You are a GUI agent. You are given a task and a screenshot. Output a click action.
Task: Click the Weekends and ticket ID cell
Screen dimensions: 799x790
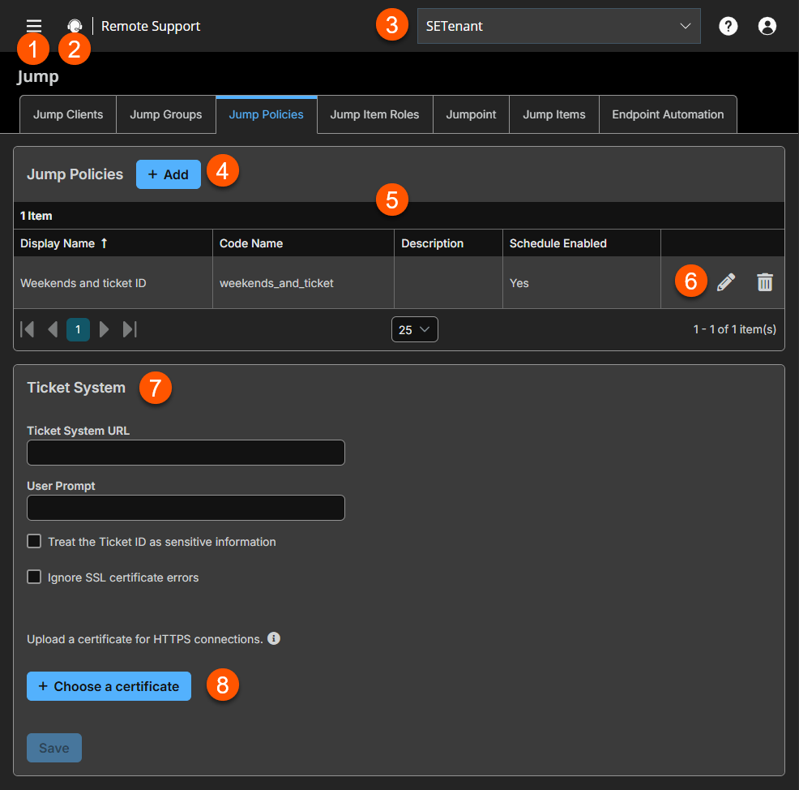pos(113,283)
